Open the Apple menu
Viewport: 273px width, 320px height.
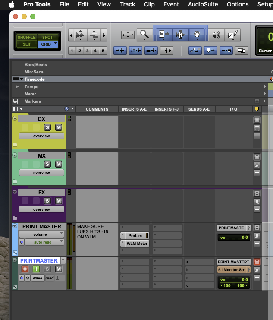tap(12, 4)
